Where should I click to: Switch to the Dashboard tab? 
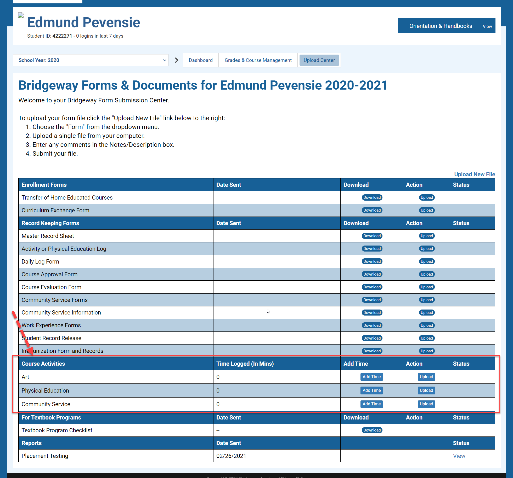click(201, 60)
